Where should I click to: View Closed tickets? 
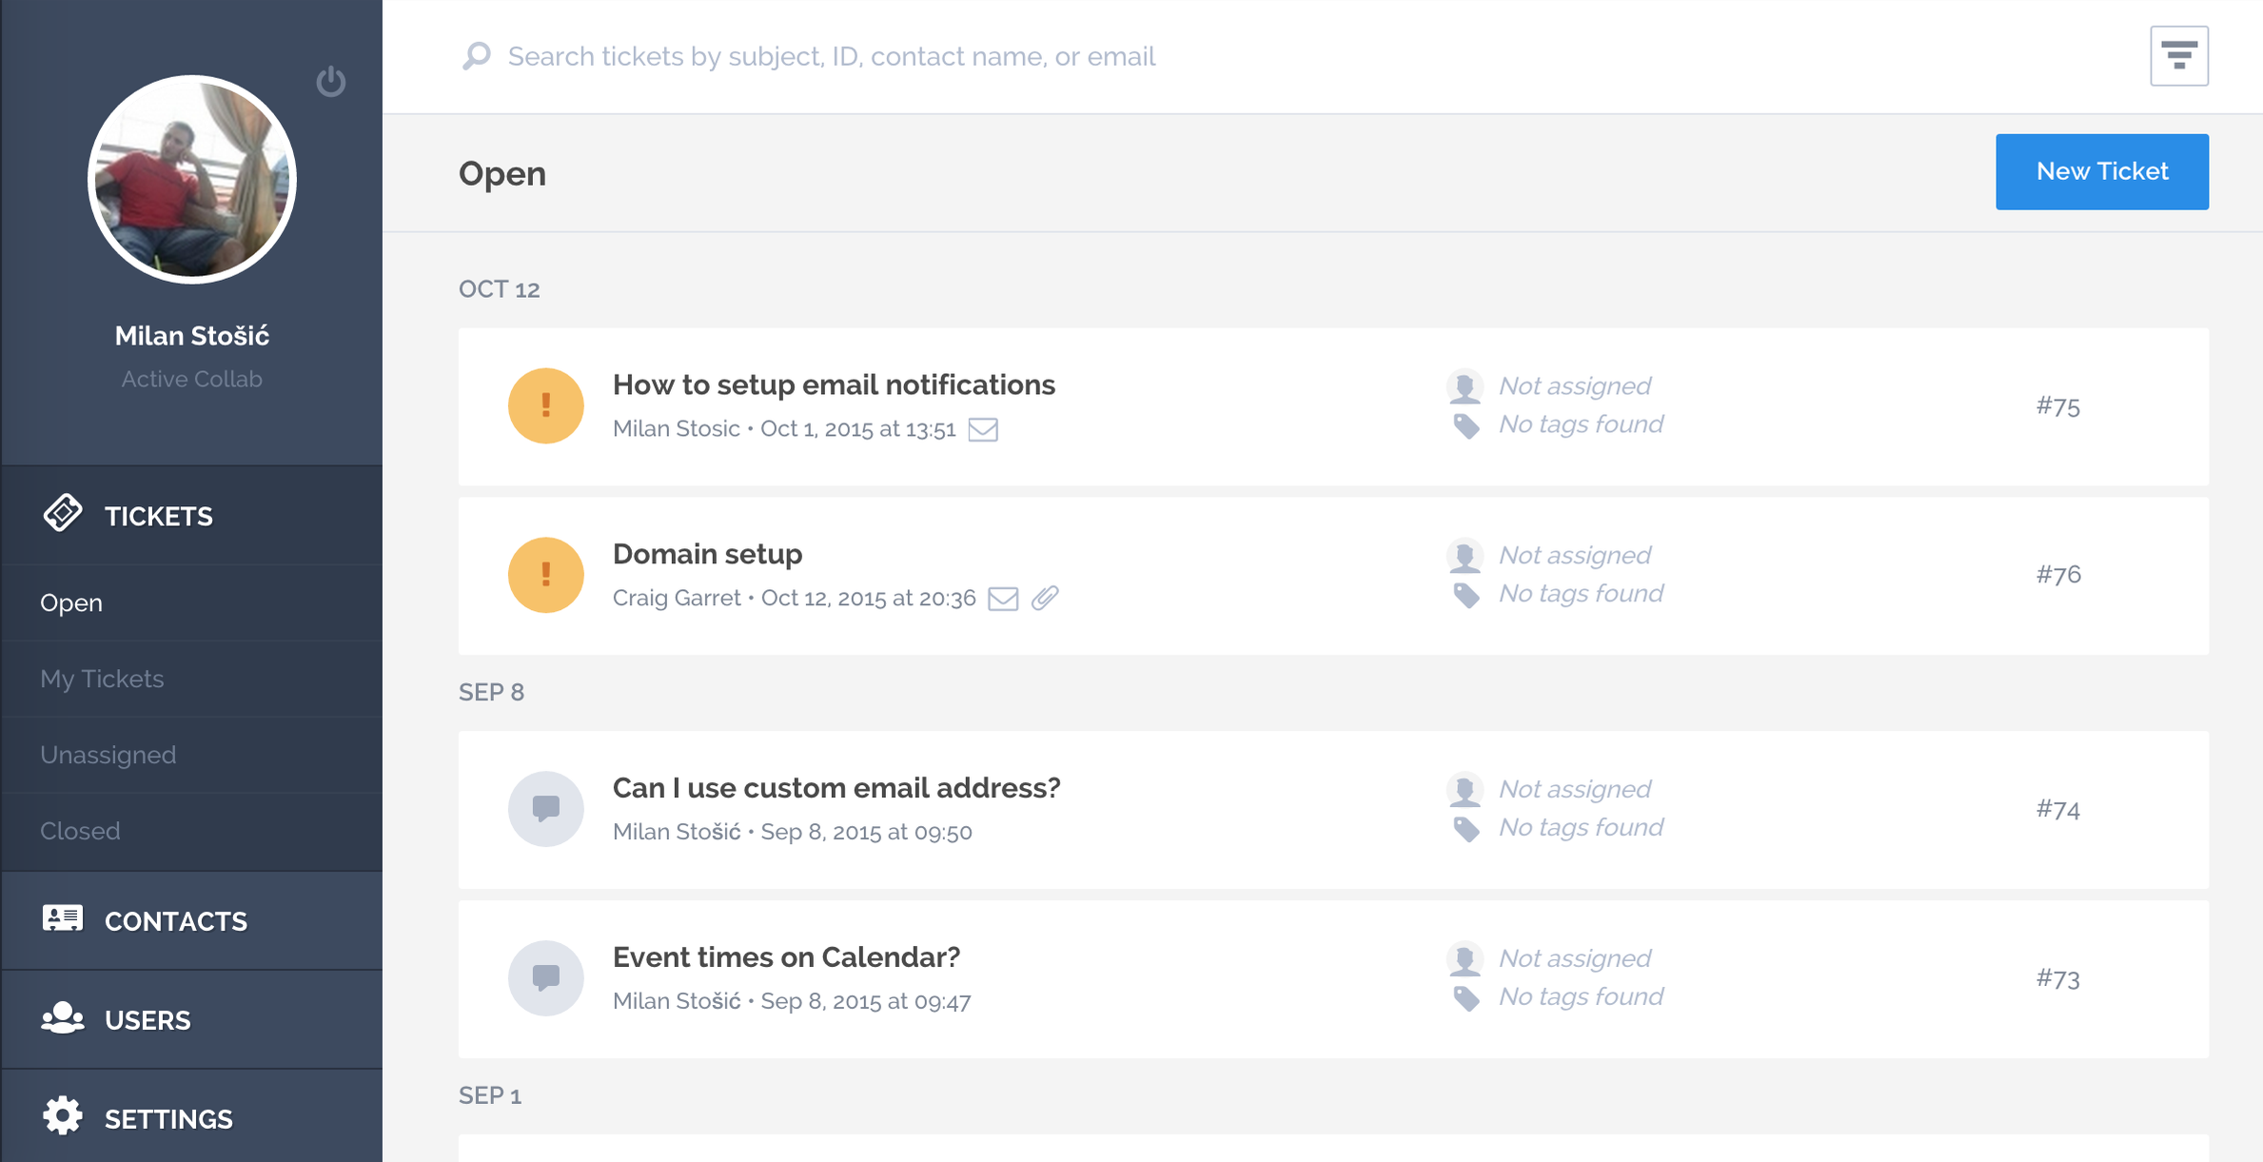(x=80, y=831)
